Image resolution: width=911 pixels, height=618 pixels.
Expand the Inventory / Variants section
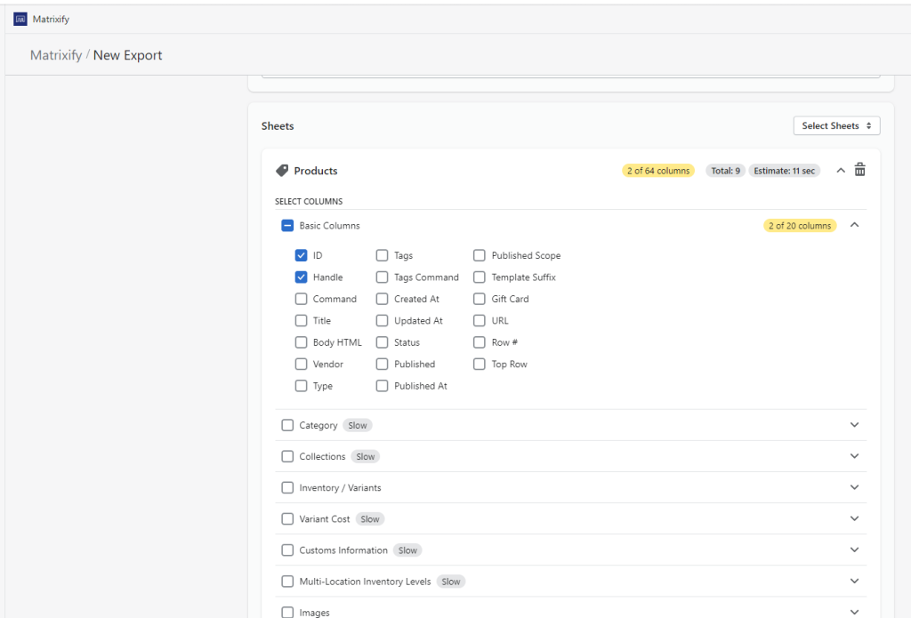point(854,487)
